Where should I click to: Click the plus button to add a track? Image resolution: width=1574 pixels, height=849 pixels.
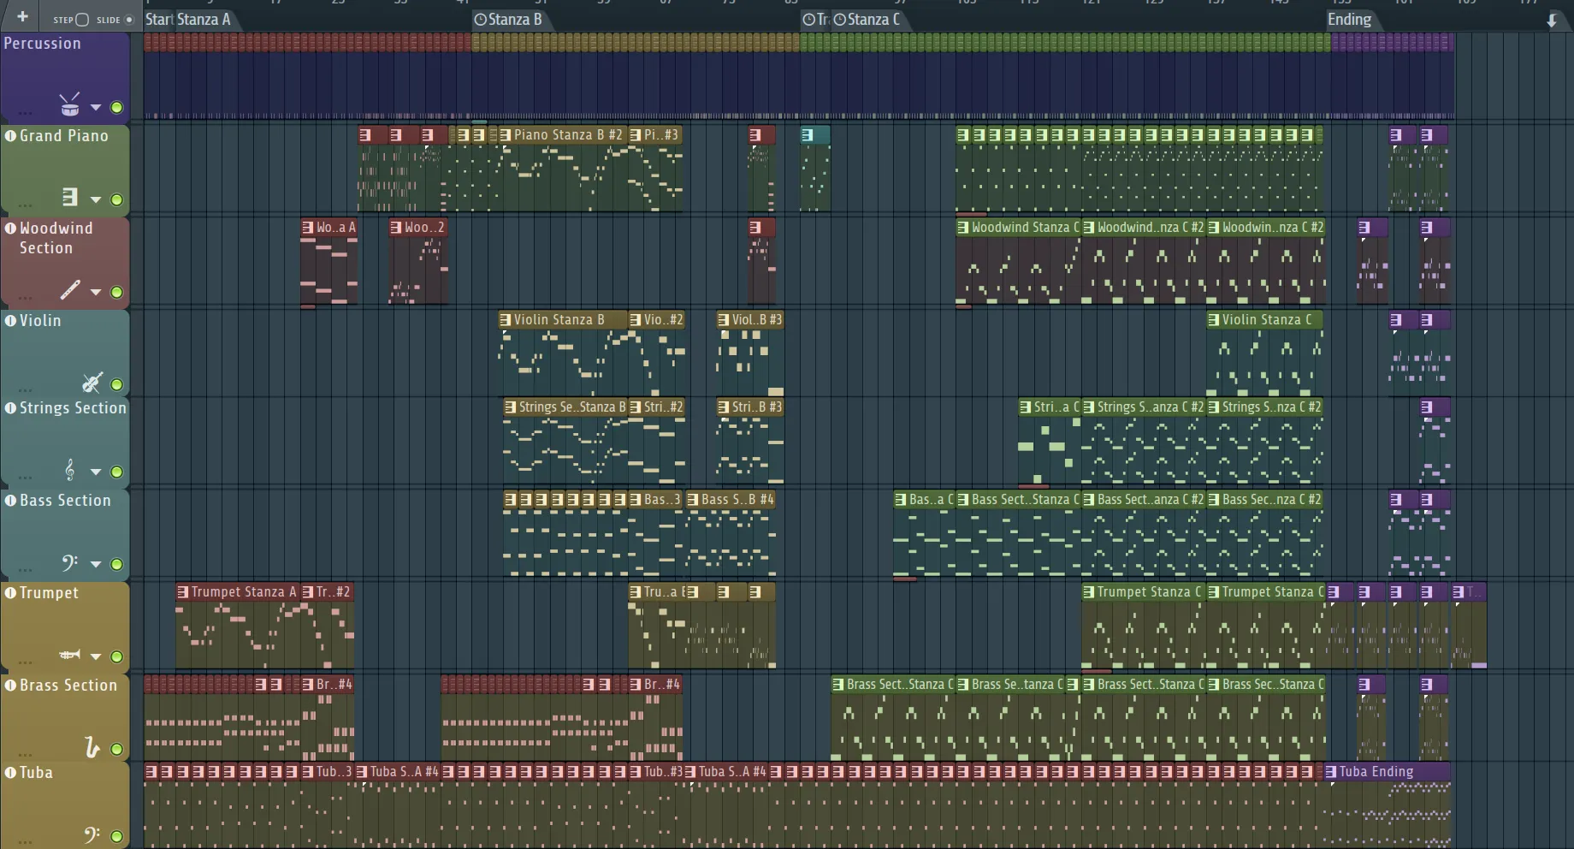click(22, 17)
